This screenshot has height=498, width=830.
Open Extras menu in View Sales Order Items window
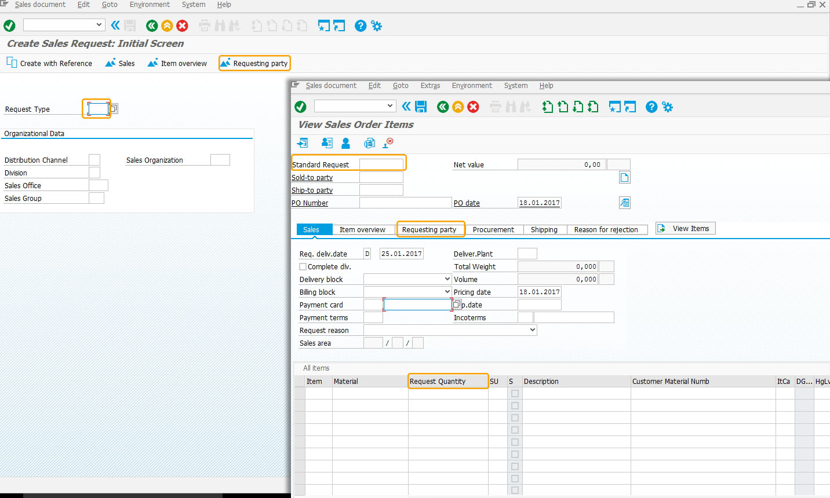430,86
